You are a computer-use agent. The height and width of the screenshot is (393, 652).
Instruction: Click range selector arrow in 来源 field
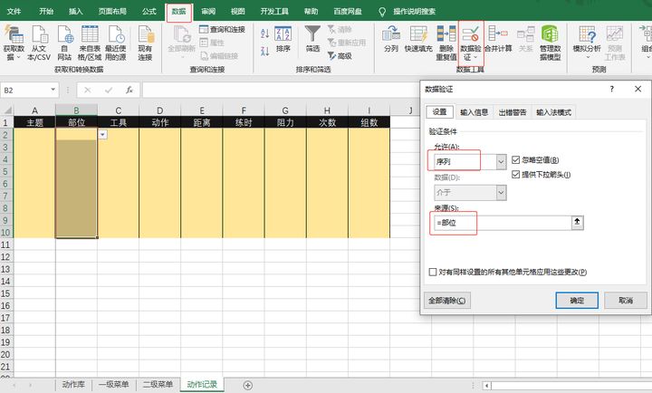click(577, 222)
